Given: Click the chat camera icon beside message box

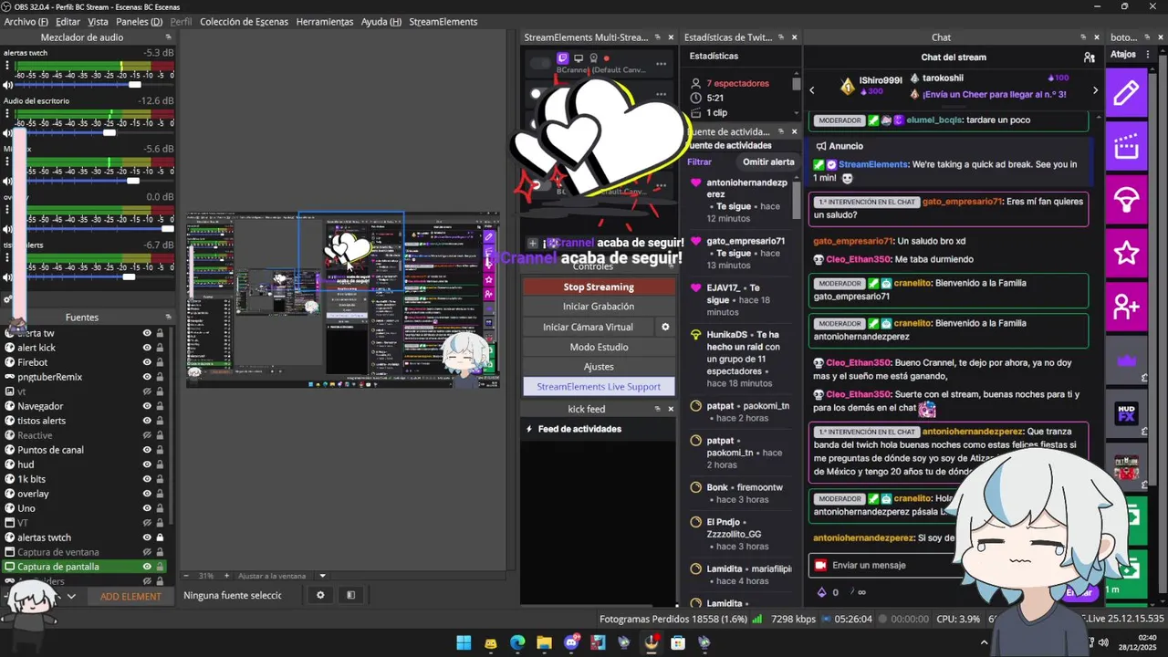Looking at the screenshot, I should [820, 565].
